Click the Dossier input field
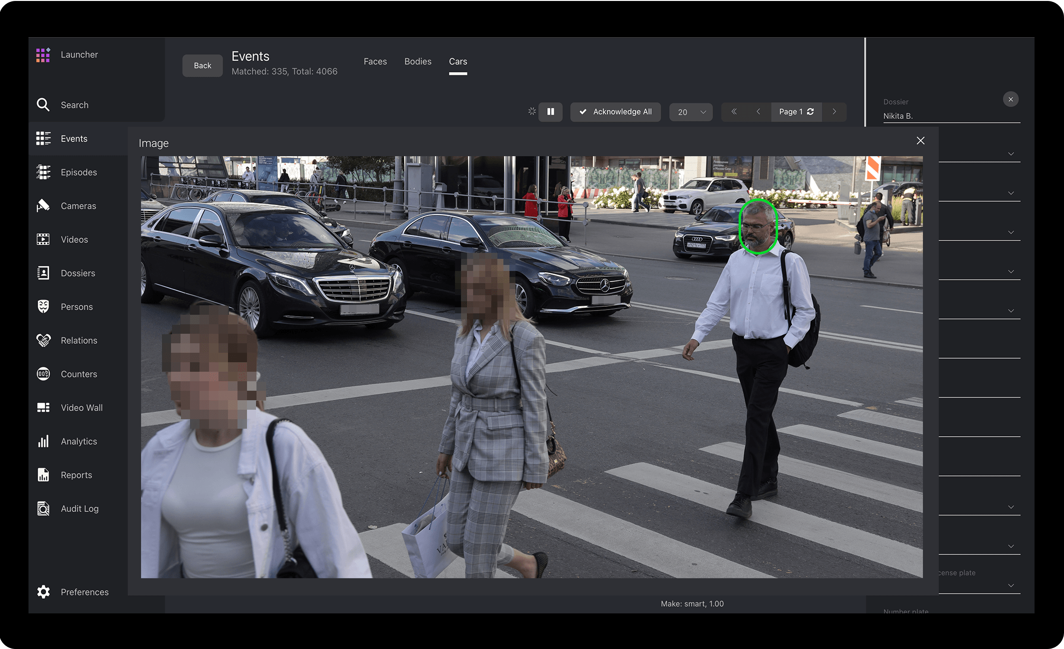This screenshot has height=649, width=1064. click(951, 116)
